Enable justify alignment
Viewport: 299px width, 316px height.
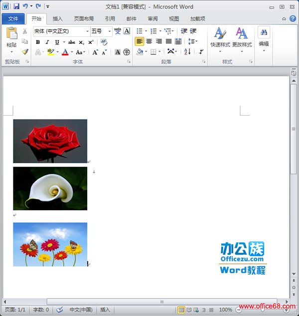[168, 41]
